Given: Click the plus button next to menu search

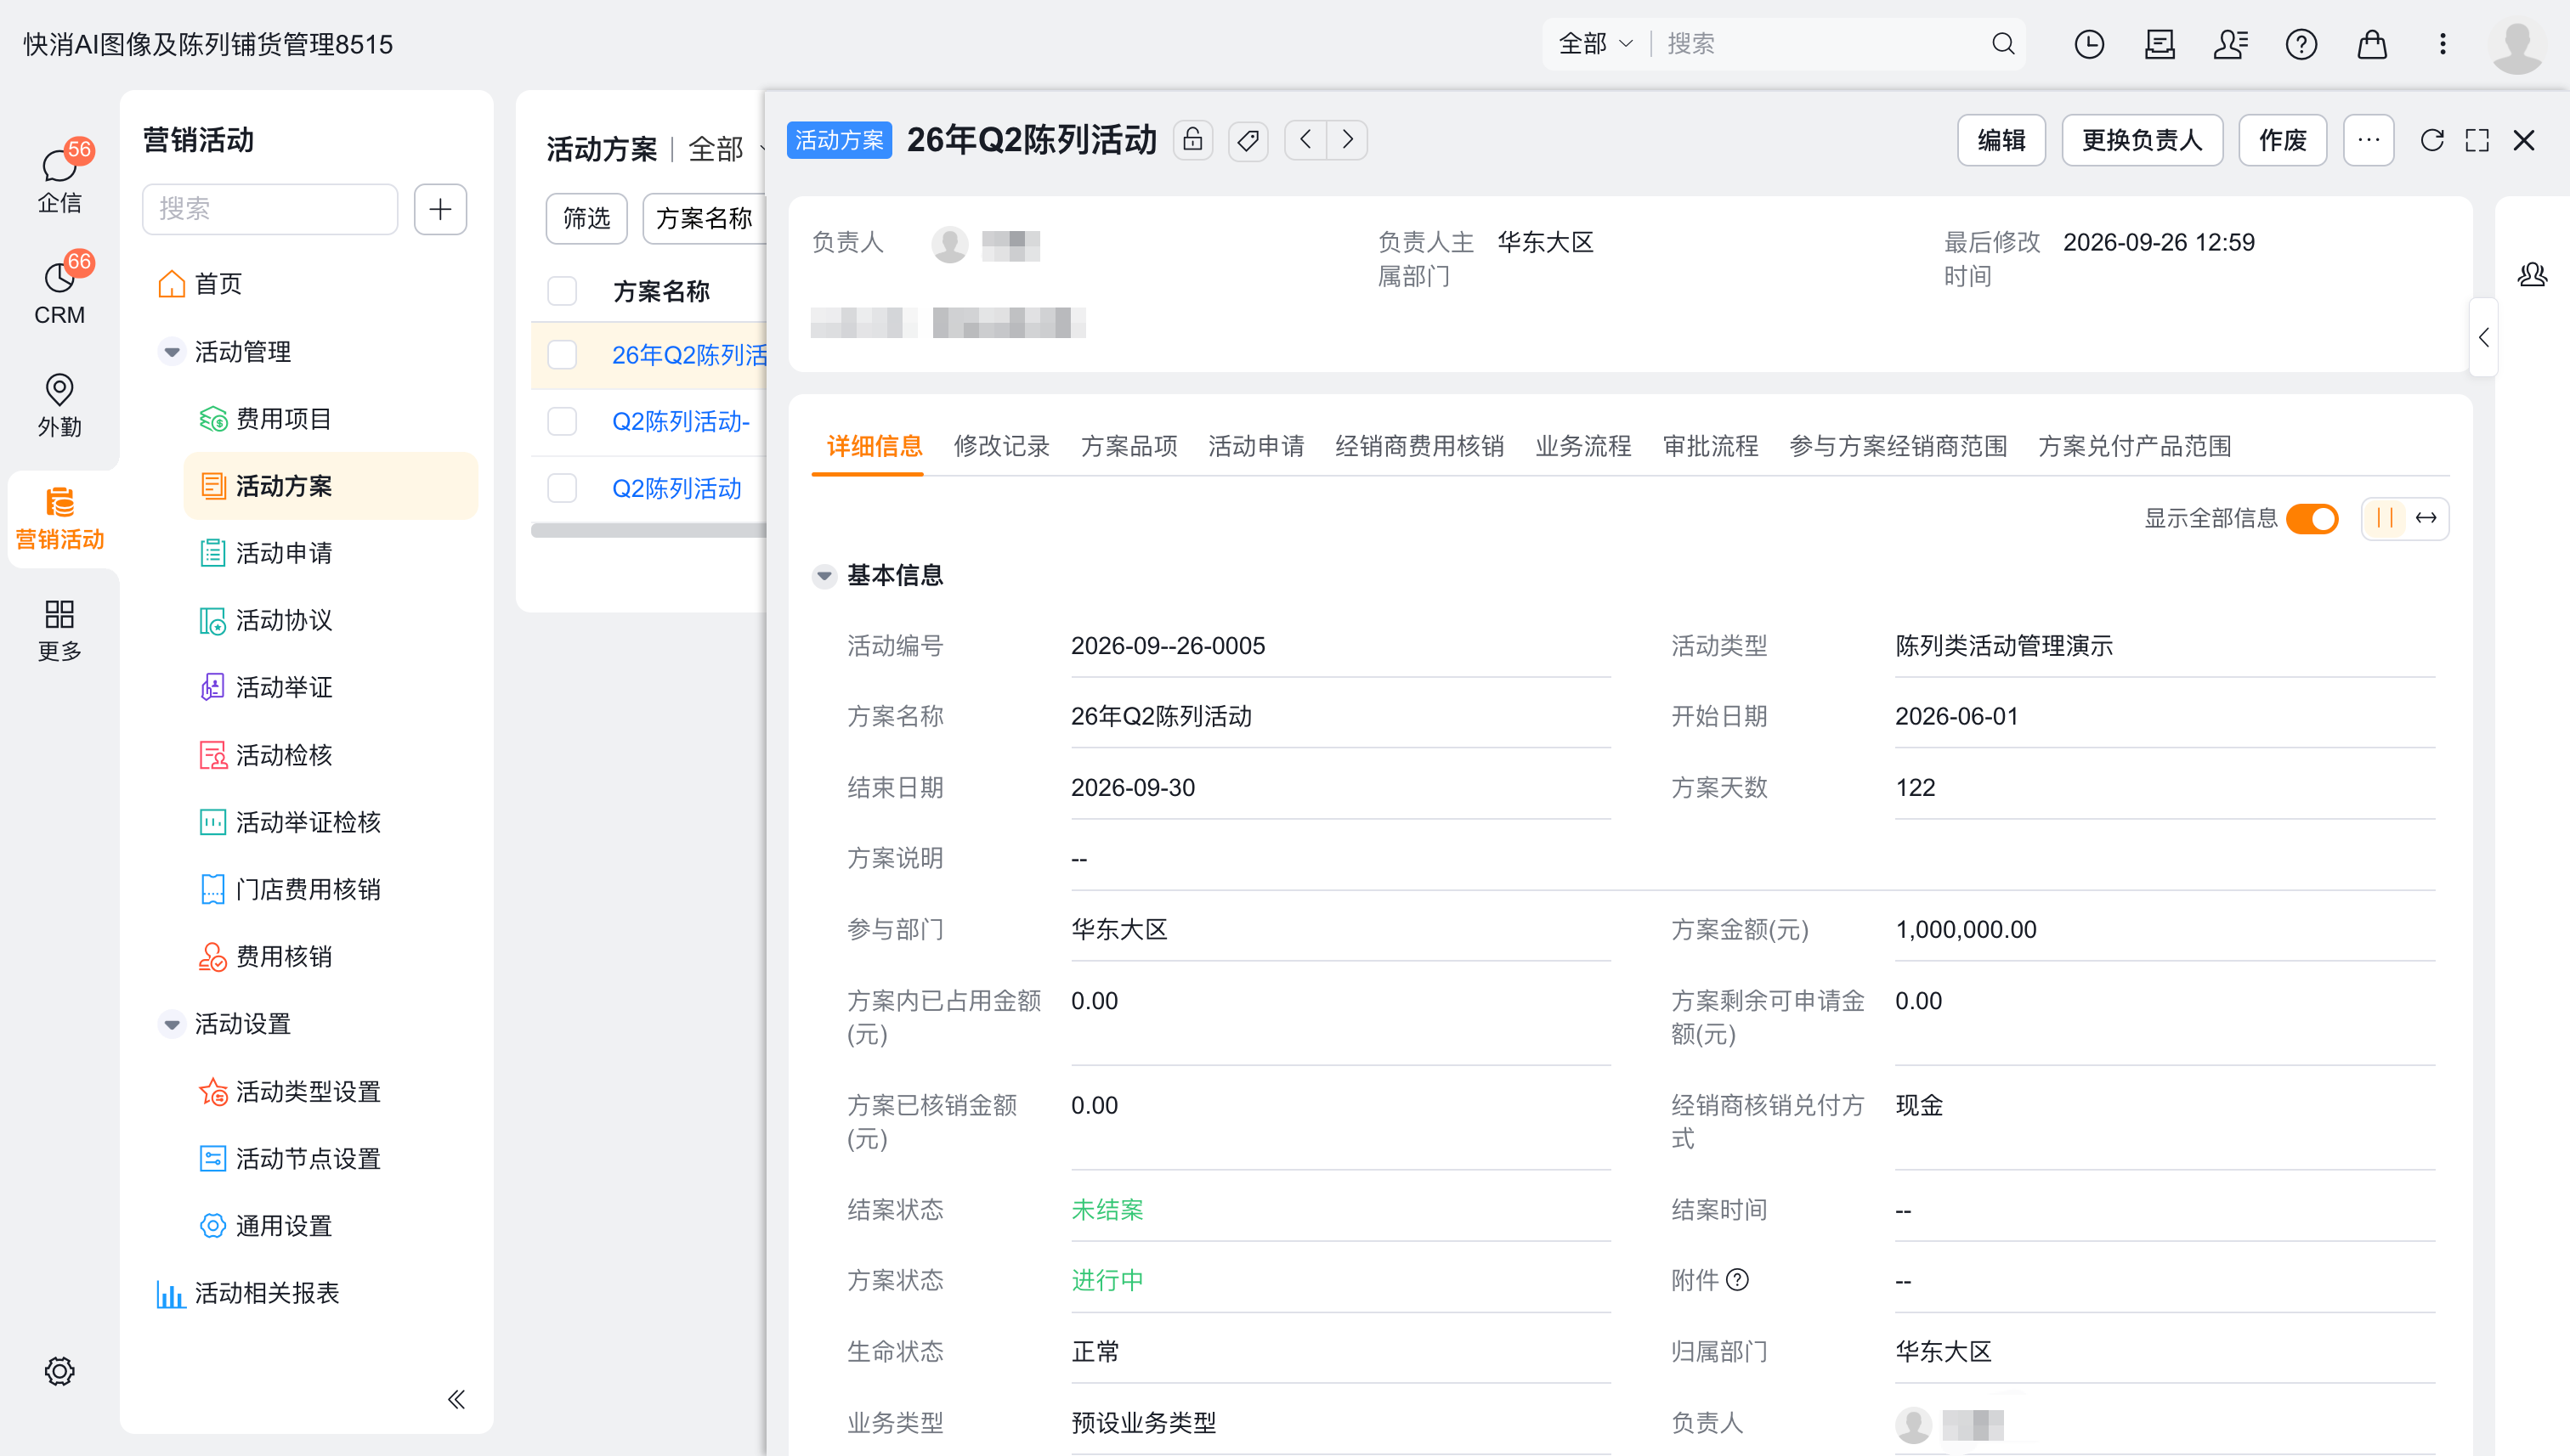Looking at the screenshot, I should [440, 208].
